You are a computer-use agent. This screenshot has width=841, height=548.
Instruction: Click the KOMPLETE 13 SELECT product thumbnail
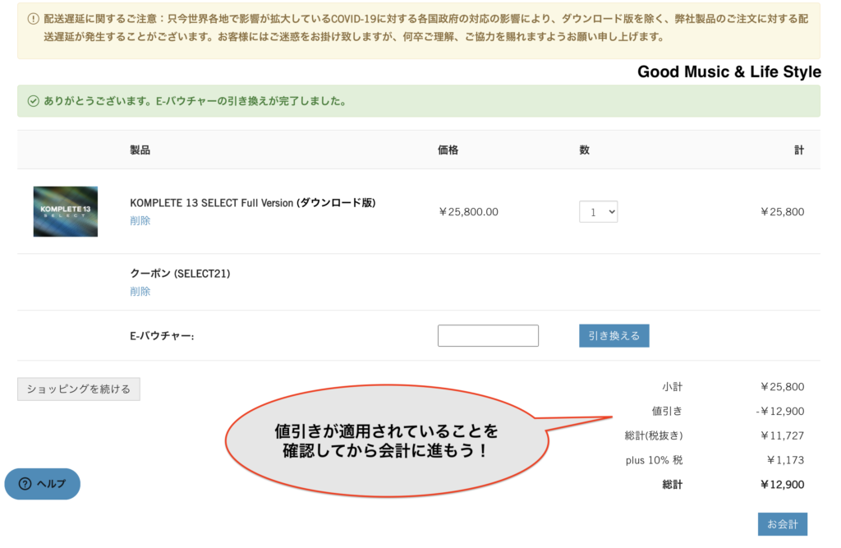(66, 211)
